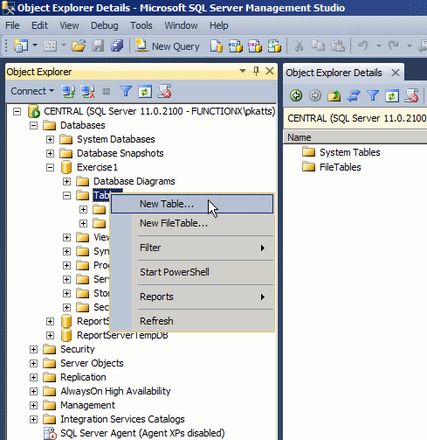The image size is (427, 440).
Task: Open Analysis Services XMLA Query icon
Action: (274, 45)
